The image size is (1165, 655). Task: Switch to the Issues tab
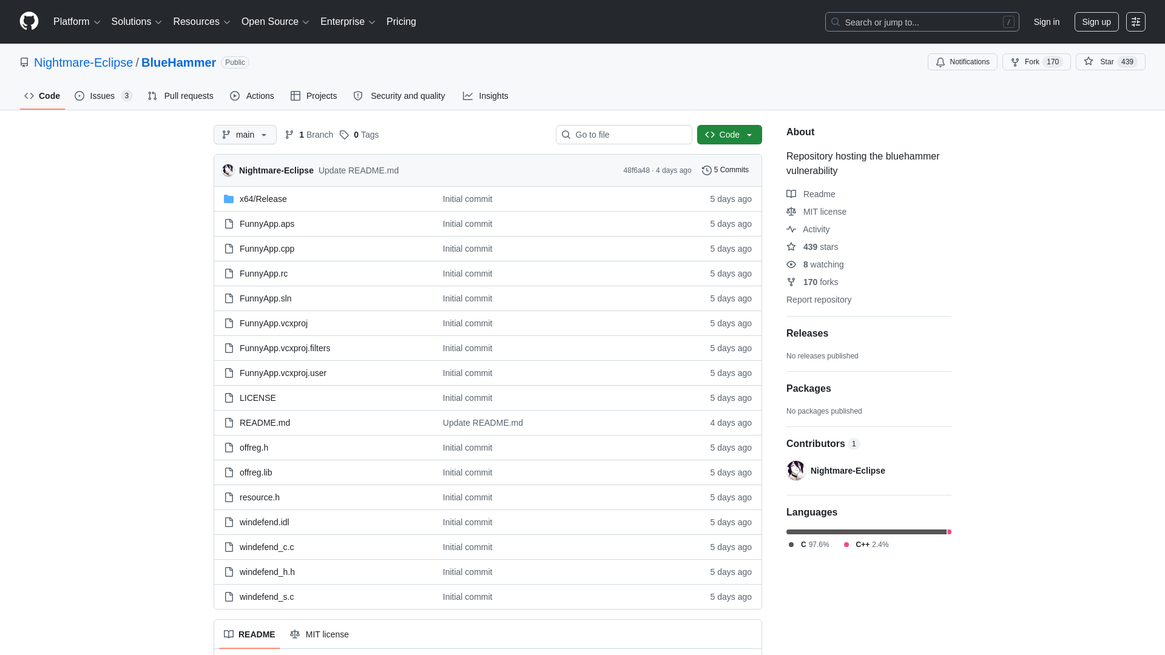(102, 96)
